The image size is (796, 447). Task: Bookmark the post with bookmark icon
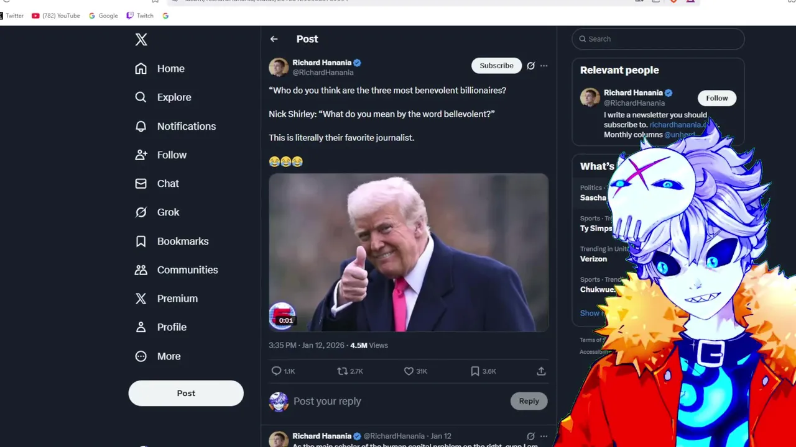point(474,371)
